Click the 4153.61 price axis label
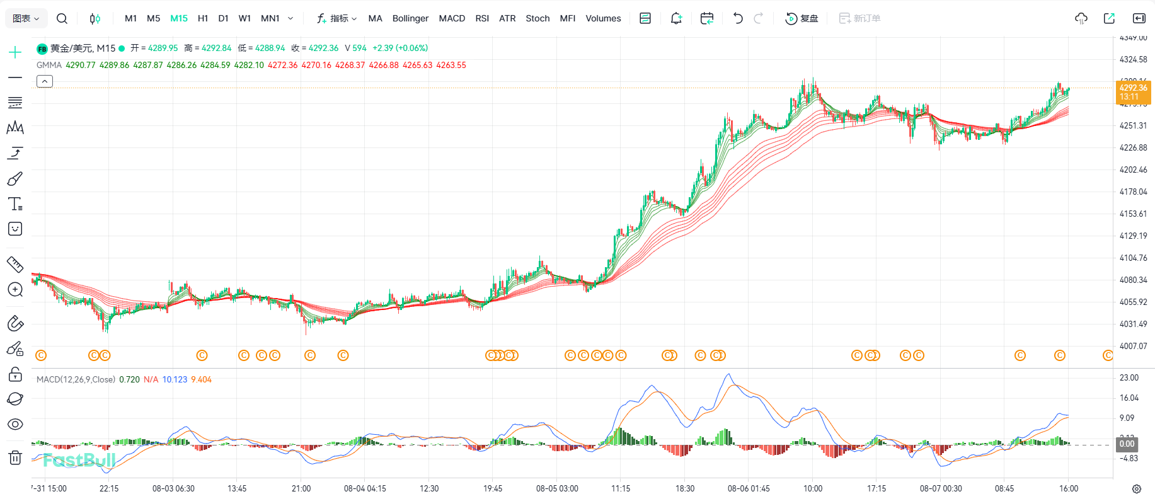Screen dimensions: 1155x494 1133,214
